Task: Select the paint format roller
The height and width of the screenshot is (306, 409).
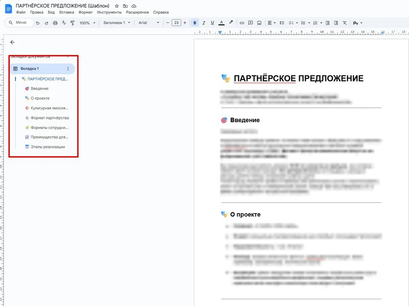Action: click(72, 23)
